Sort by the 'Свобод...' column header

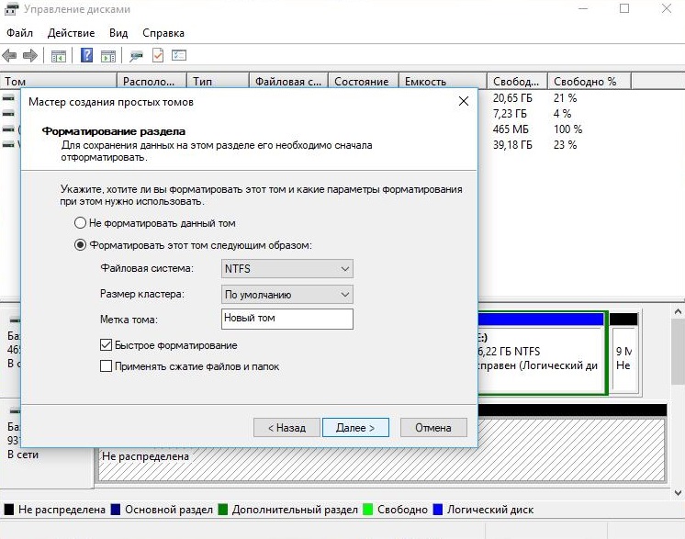click(517, 82)
